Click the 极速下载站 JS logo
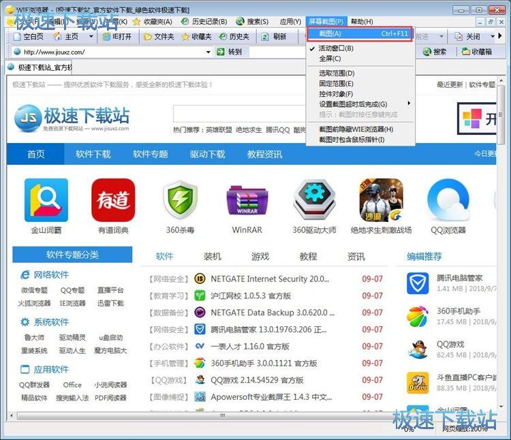This screenshot has width=511, height=440. [x=72, y=118]
